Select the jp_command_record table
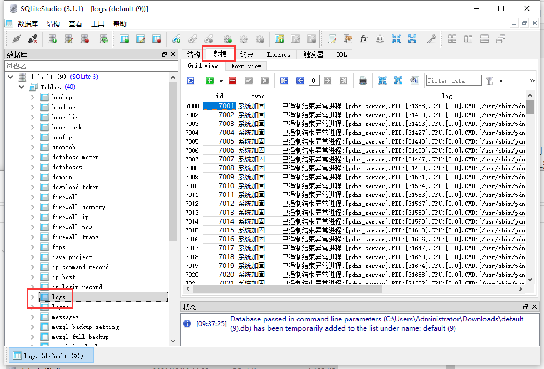The image size is (544, 369). click(80, 267)
